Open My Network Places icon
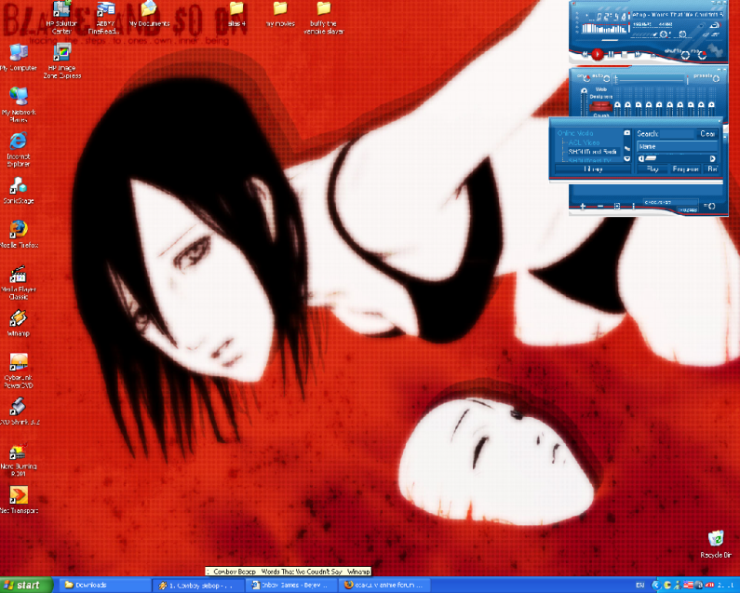 click(x=19, y=105)
